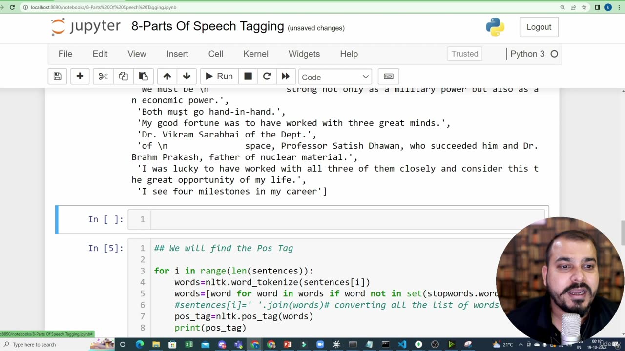
Task: Open Zoom from the taskbar
Action: (x=320, y=345)
